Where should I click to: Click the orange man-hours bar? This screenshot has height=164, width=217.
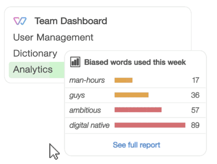coord(123,80)
